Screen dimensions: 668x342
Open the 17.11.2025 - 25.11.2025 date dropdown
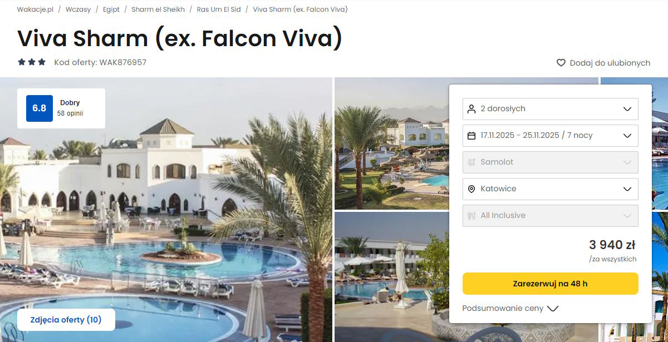[551, 135]
